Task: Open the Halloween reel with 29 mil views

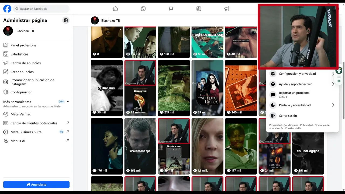Action: [x=140, y=88]
